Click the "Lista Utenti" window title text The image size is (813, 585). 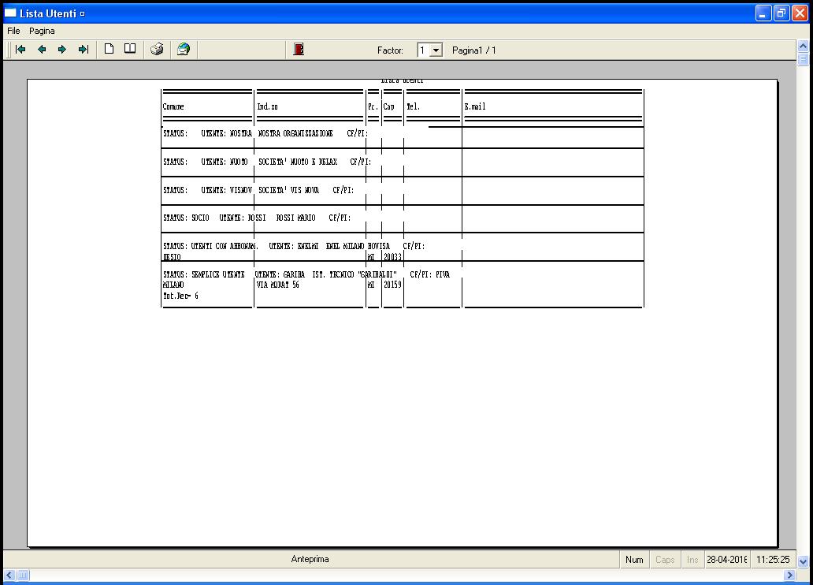coord(48,13)
